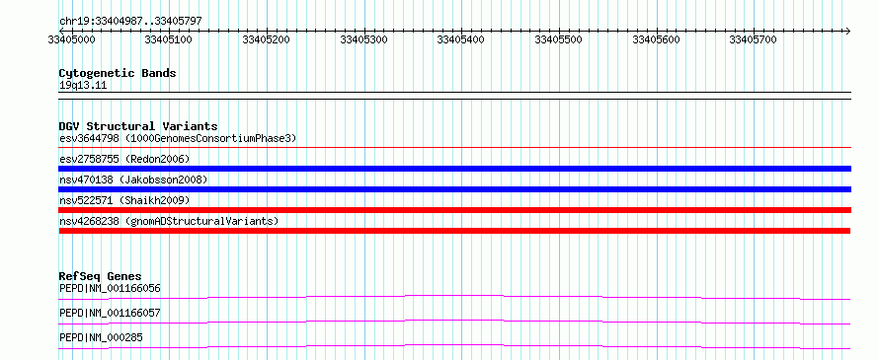This screenshot has height=360, width=879.
Task: Open variant esv2758755 (Redon2006) label
Action: pos(124,159)
